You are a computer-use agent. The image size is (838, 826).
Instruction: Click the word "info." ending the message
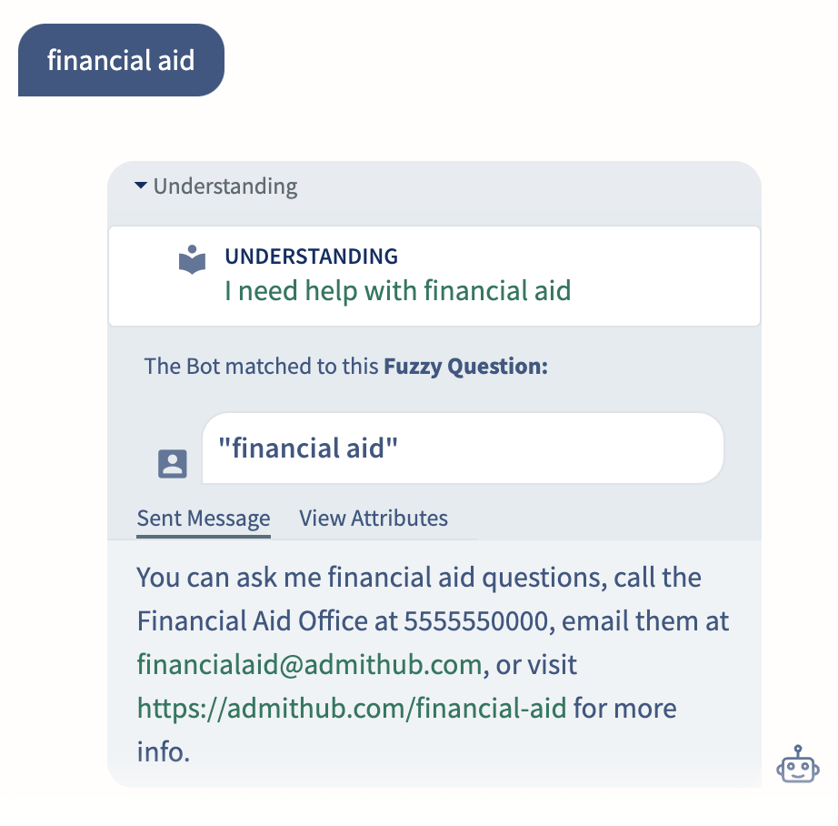pos(164,751)
